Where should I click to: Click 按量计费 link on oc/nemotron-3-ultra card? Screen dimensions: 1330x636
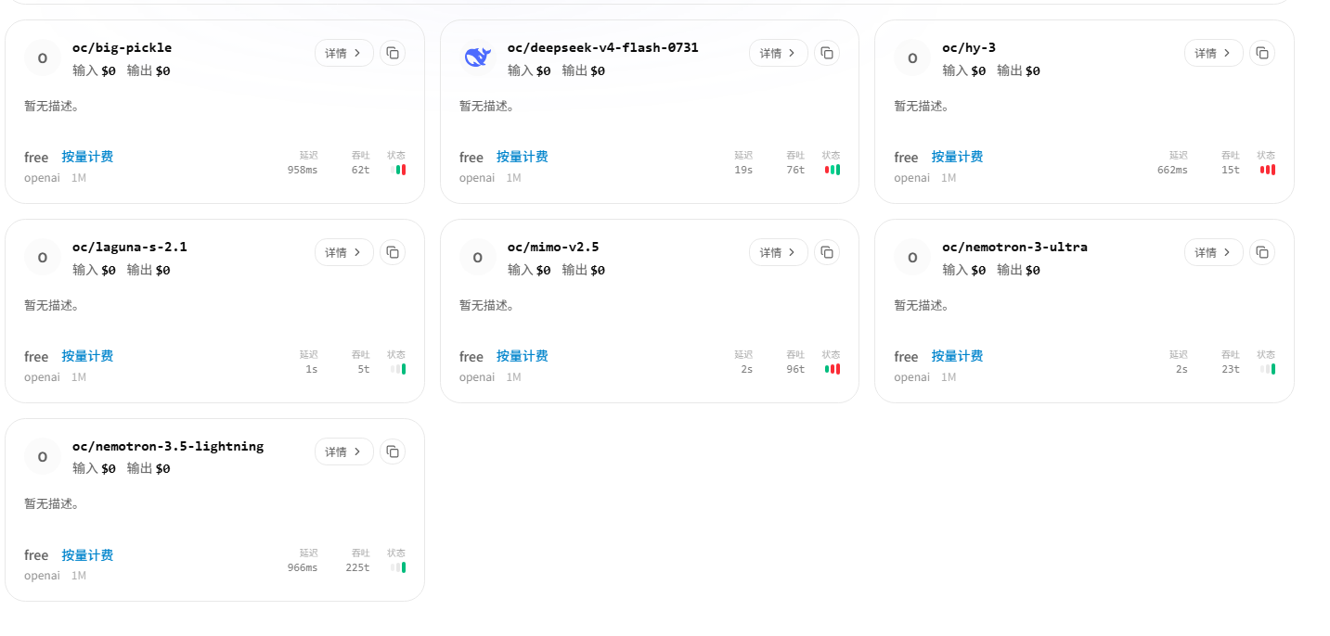tap(958, 356)
